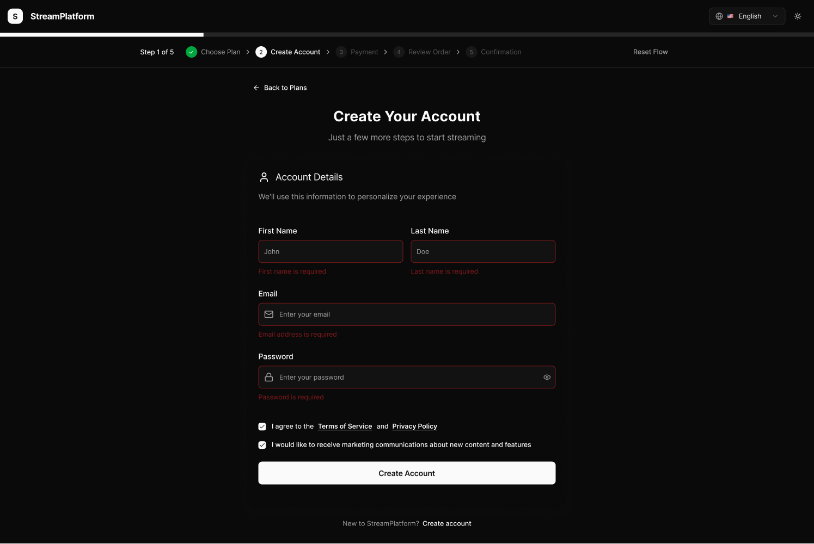Click the Account Details person icon
This screenshot has height=544, width=814.
click(x=264, y=177)
